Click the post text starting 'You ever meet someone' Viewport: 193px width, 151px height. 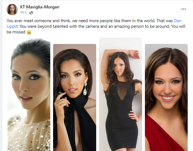[x=96, y=27]
